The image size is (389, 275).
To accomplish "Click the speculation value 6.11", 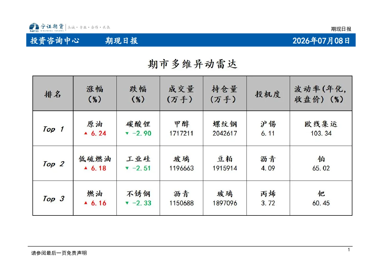I will (268, 133).
